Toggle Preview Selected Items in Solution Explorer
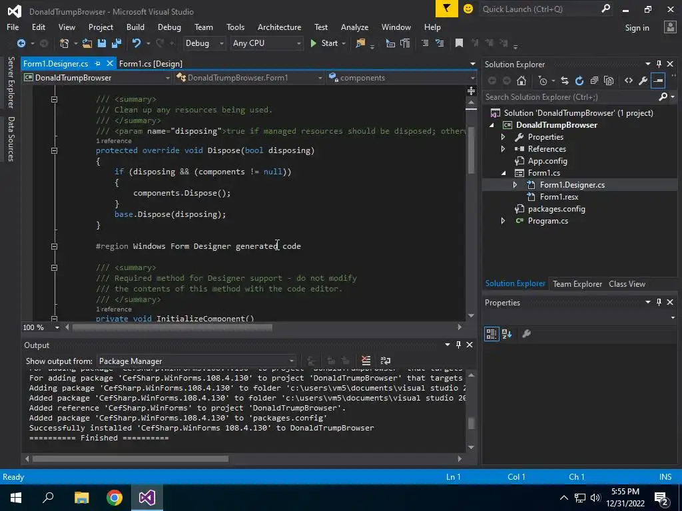The image size is (682, 511). coord(658,81)
